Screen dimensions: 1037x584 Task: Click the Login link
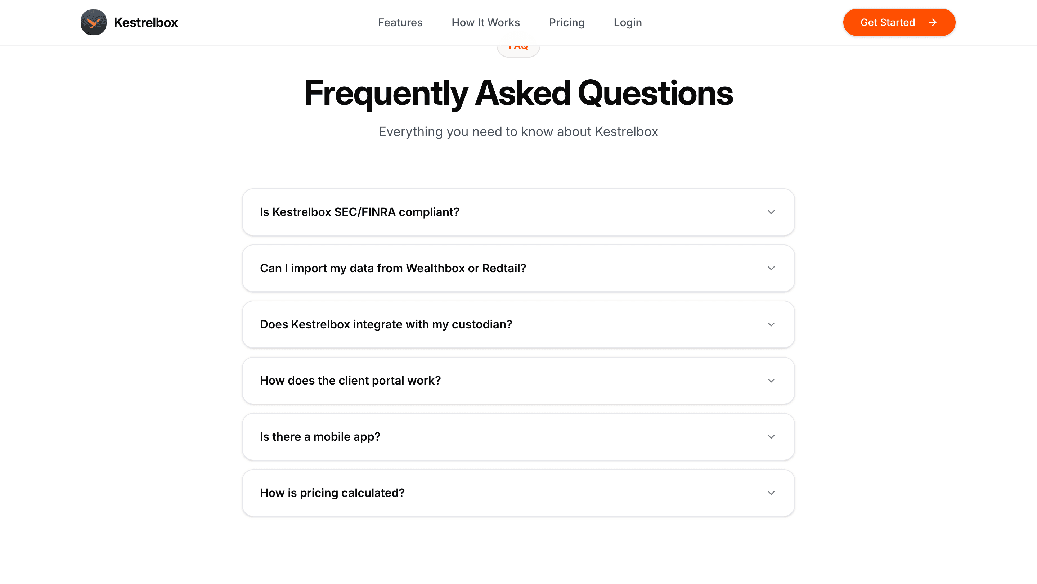[628, 23]
